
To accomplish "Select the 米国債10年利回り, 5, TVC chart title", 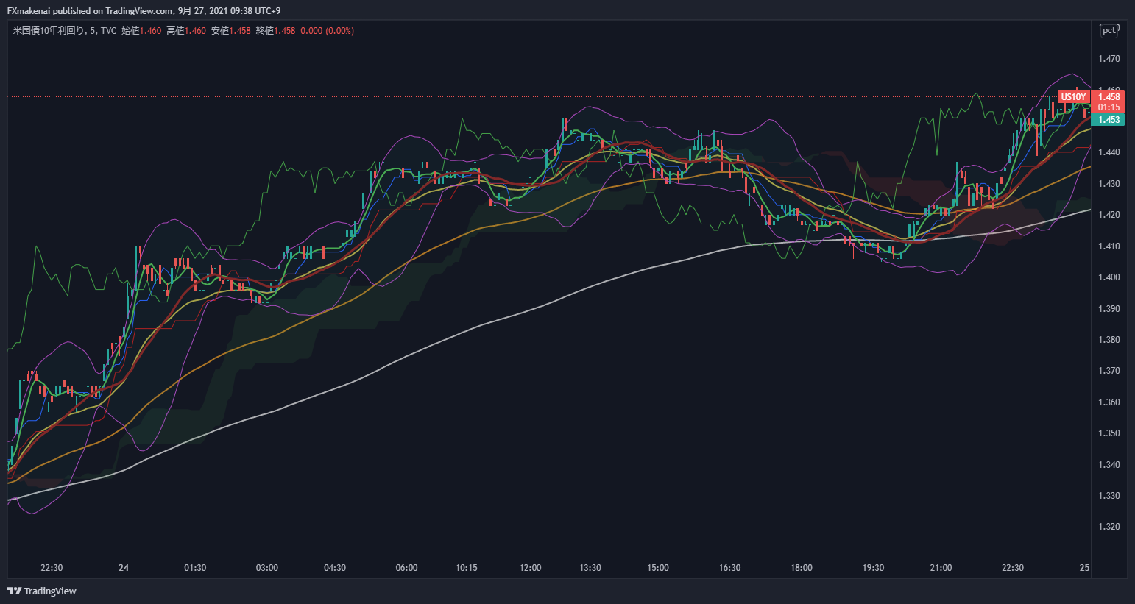I will (x=64, y=31).
